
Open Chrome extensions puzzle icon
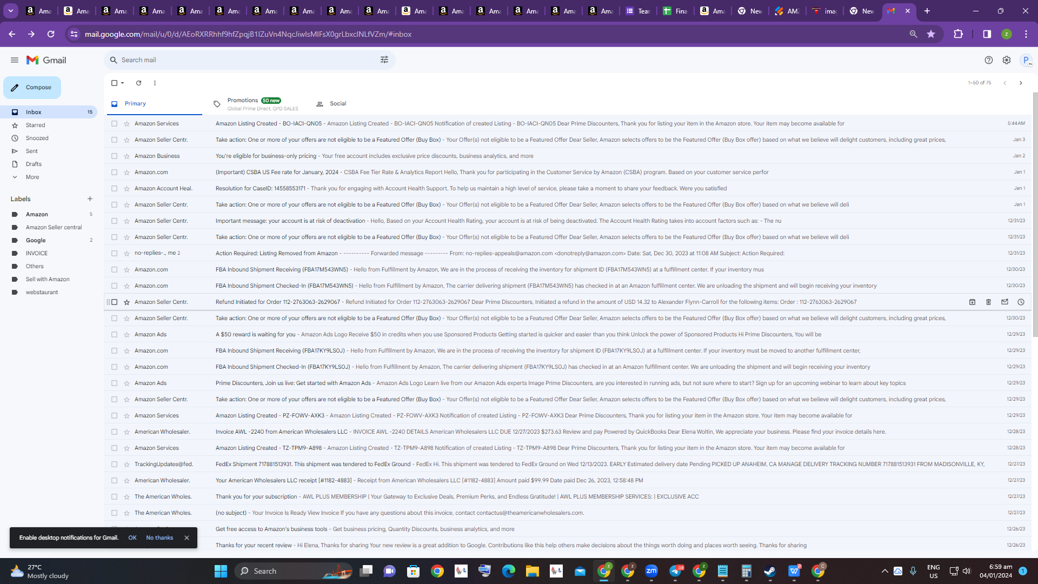pos(958,34)
